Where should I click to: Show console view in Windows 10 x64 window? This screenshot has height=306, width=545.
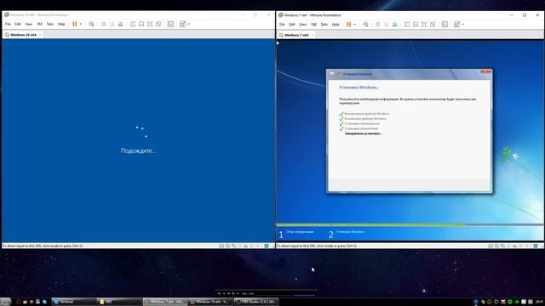tap(170, 25)
